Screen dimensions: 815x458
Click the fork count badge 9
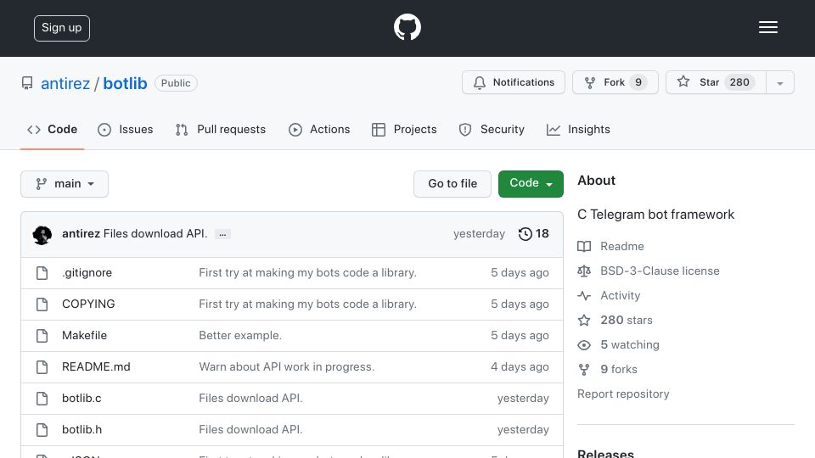[x=638, y=82]
